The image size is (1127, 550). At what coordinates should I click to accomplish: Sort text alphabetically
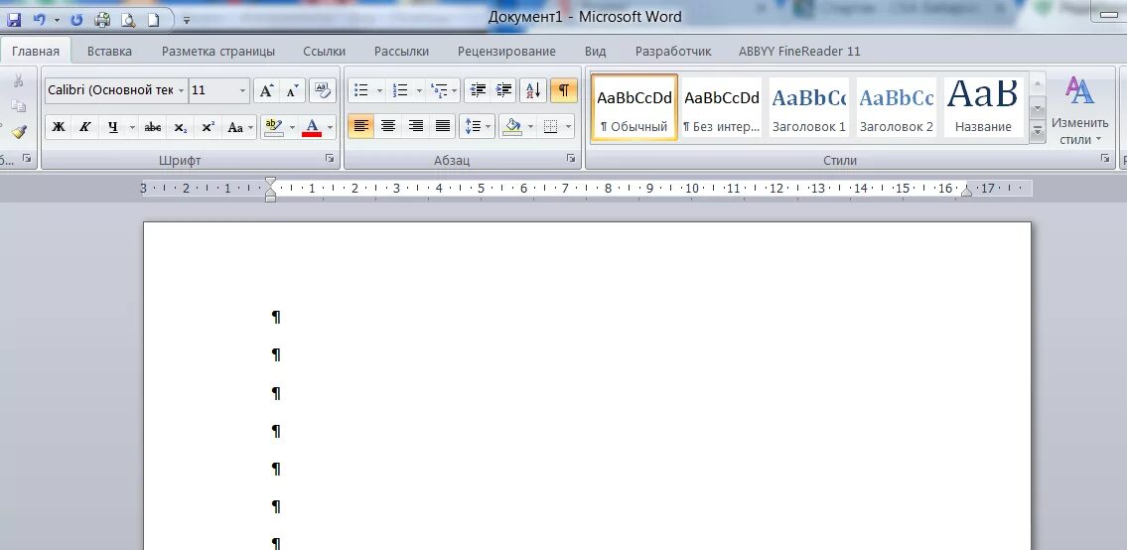(533, 90)
